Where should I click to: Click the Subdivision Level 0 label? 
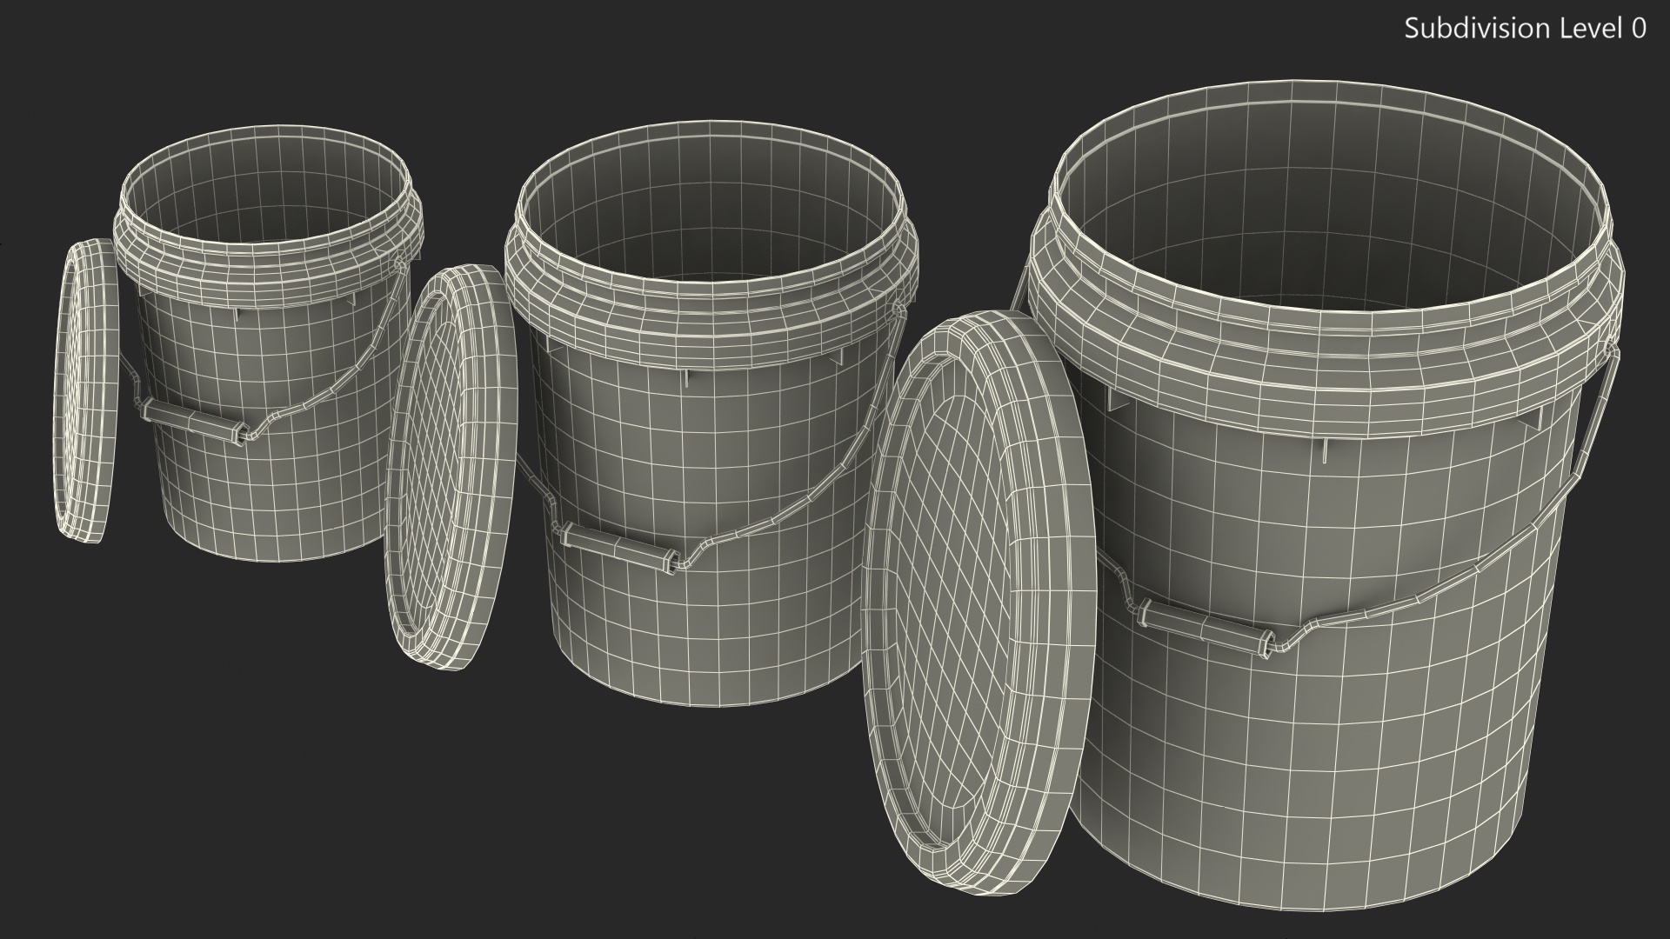tap(1525, 29)
